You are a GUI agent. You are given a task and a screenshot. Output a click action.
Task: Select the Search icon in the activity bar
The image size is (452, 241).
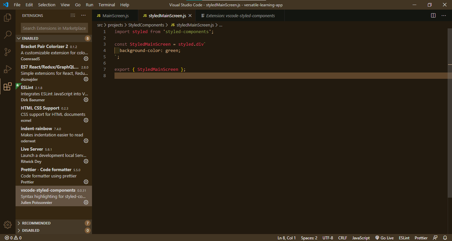[7, 34]
